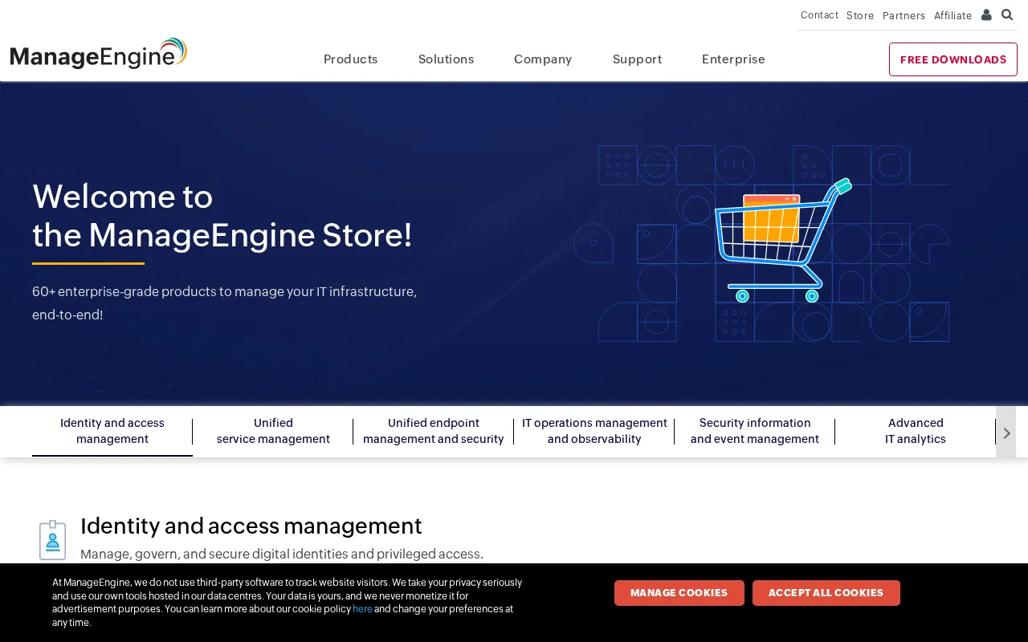This screenshot has width=1028, height=642.
Task: Click the shopping cart illustration
Action: click(x=783, y=241)
